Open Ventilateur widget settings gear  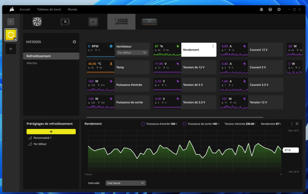(x=111, y=46)
